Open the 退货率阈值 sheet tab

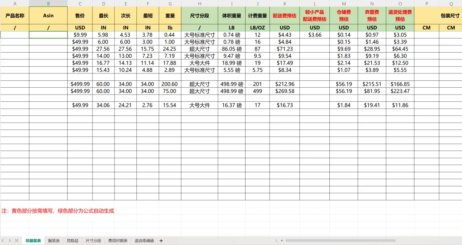click(144, 241)
